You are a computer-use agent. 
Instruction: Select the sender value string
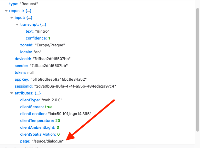pyautogui.click(x=49, y=66)
